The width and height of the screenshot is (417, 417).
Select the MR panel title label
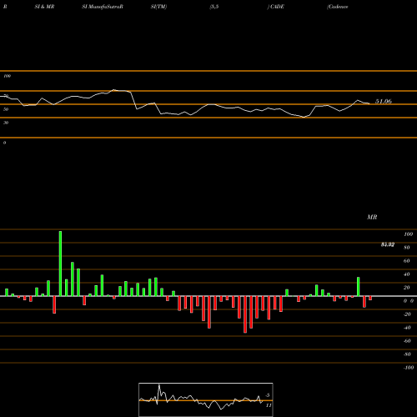(372, 217)
